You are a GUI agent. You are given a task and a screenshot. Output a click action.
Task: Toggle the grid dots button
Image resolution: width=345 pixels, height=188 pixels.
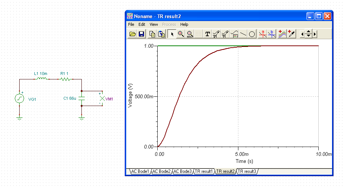coord(198,34)
